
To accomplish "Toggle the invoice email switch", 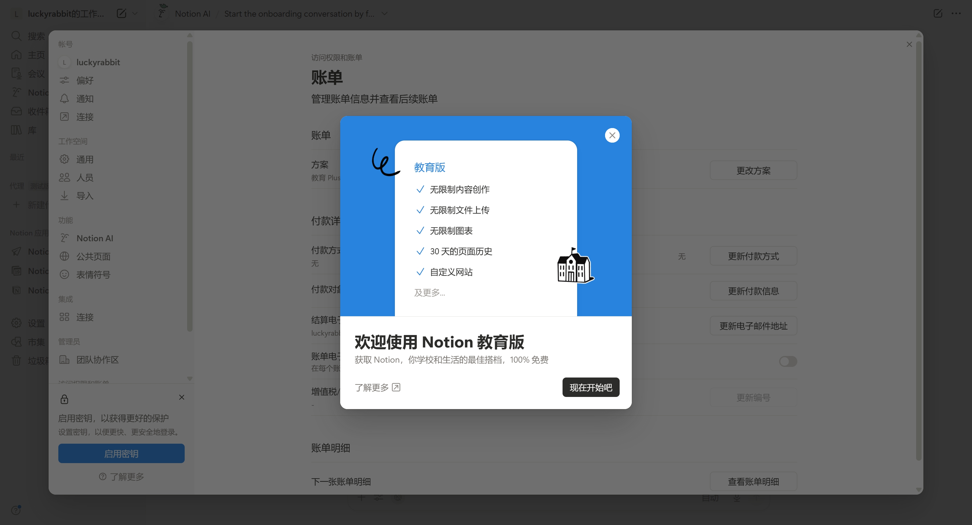I will coord(788,361).
